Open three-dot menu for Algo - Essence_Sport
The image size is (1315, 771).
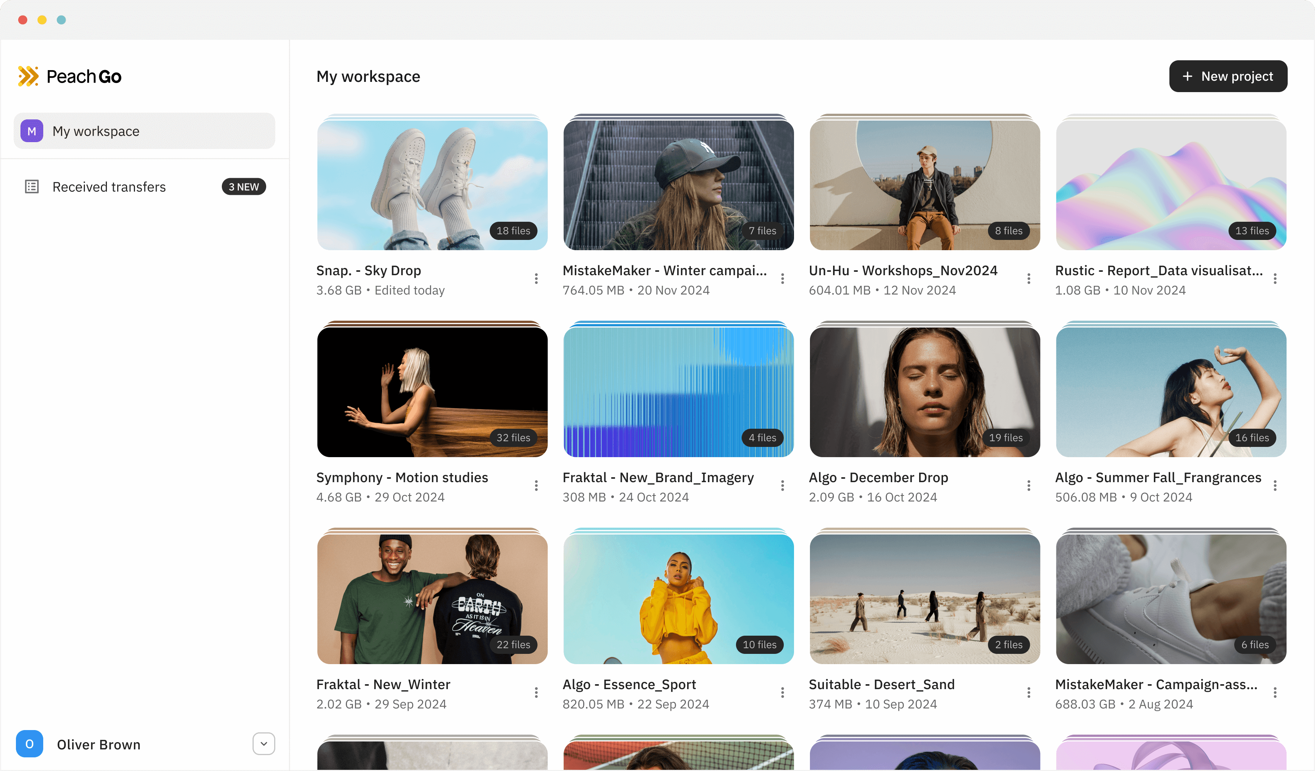[x=782, y=692]
